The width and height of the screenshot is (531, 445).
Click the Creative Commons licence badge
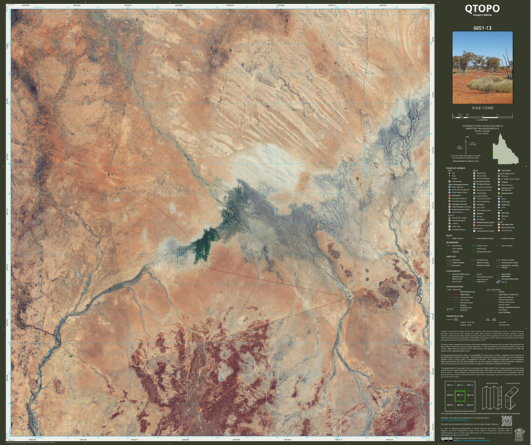tap(447, 439)
